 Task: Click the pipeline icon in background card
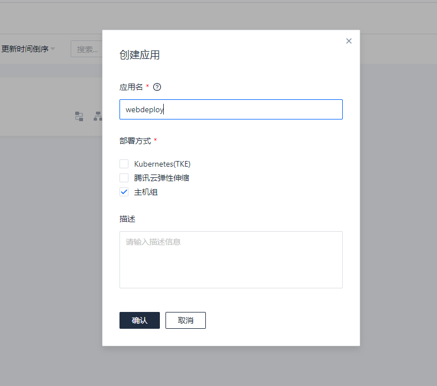tap(79, 116)
